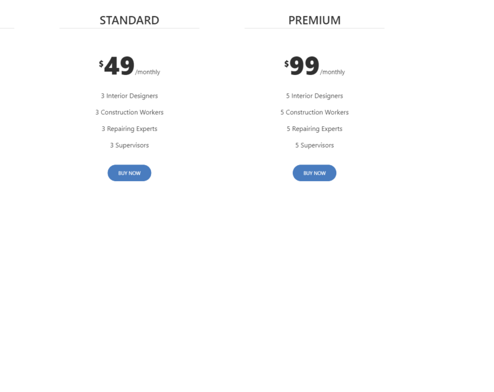Select the PREMIUM plan heading

pyautogui.click(x=314, y=20)
